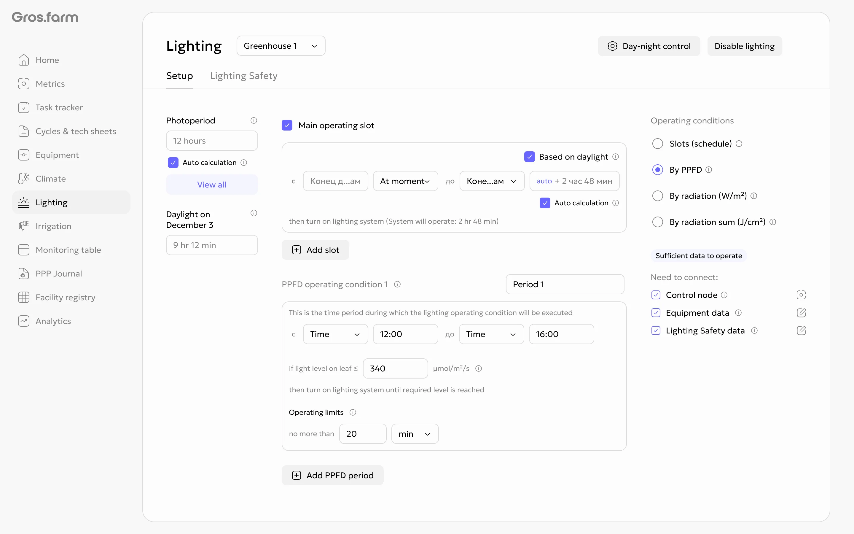This screenshot has width=854, height=534.
Task: Select By radiation (W/m²) radio option
Action: [x=657, y=196]
